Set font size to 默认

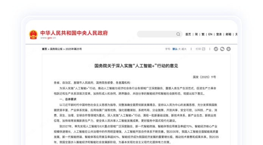[x=175, y=49]
